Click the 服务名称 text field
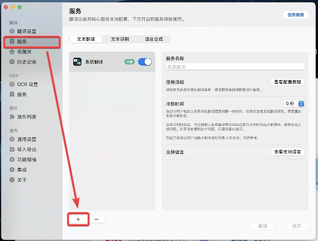Screen dimensions: 318x241 point(235,67)
